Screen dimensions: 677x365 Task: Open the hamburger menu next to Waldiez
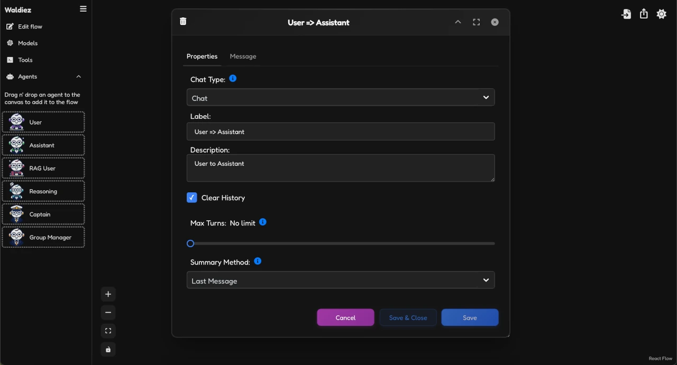(x=83, y=8)
